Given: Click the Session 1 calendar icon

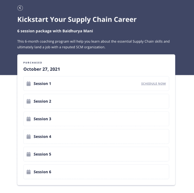Looking at the screenshot, I should [x=28, y=84].
